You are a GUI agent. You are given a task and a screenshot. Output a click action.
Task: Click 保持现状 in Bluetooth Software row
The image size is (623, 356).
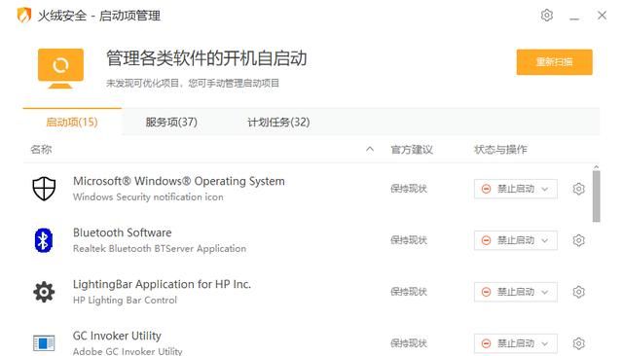click(409, 240)
